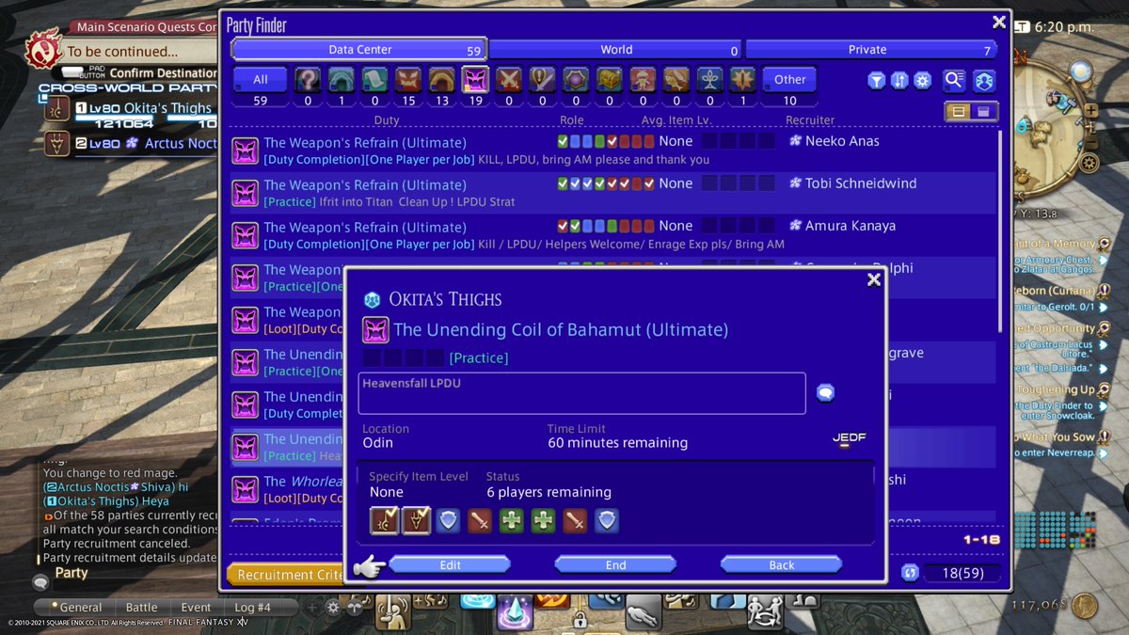Click the last tank shield slot in row
Viewport: 1129px width, 635px height.
point(607,520)
